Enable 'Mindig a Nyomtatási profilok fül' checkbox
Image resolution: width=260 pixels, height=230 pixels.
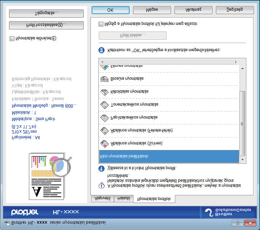pyautogui.click(x=101, y=24)
